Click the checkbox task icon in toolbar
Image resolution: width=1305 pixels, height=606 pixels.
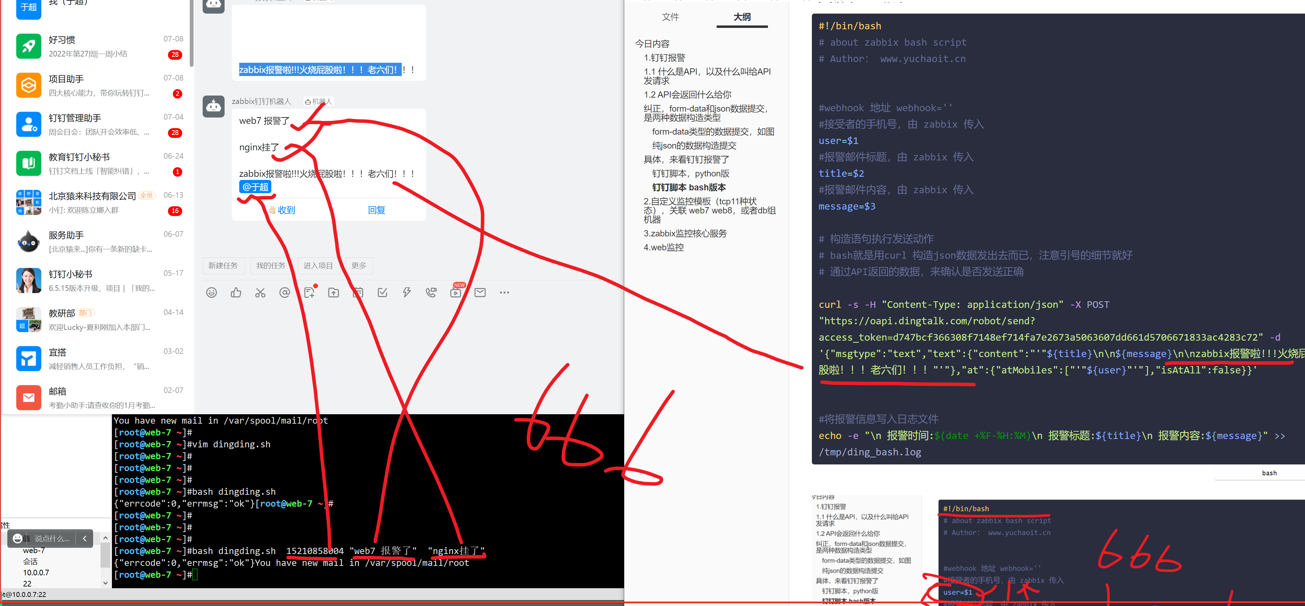(383, 292)
